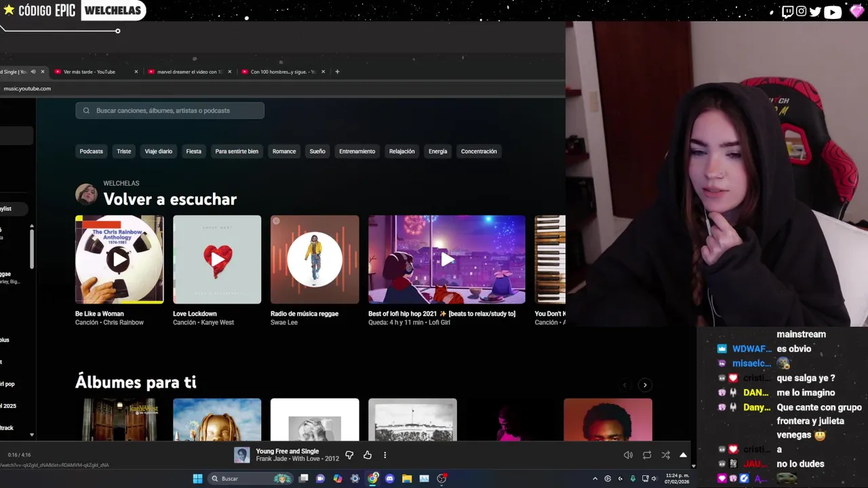Image resolution: width=868 pixels, height=488 pixels.
Task: Toggle shuffle in player bar
Action: pos(665,455)
